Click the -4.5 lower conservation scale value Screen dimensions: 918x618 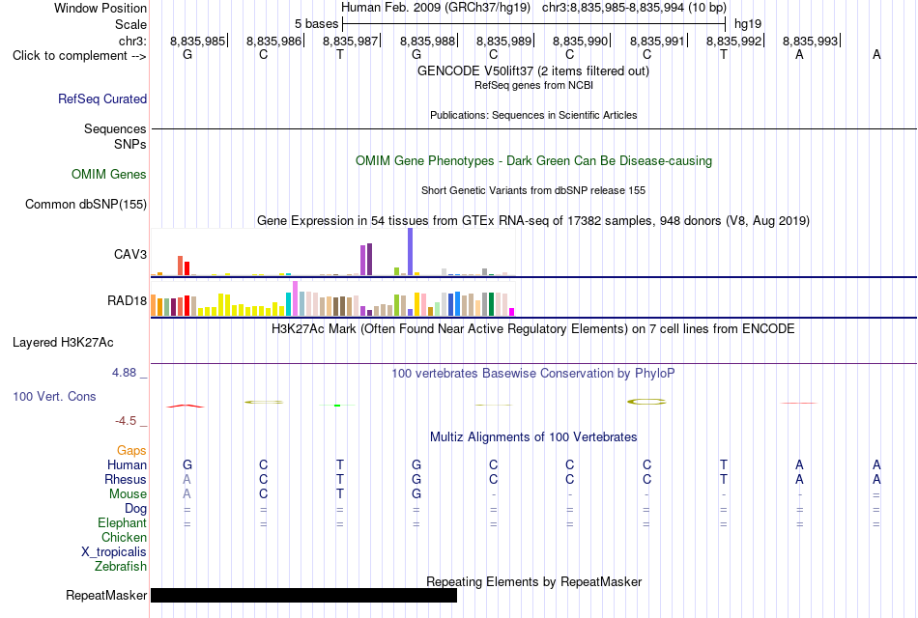coord(126,421)
